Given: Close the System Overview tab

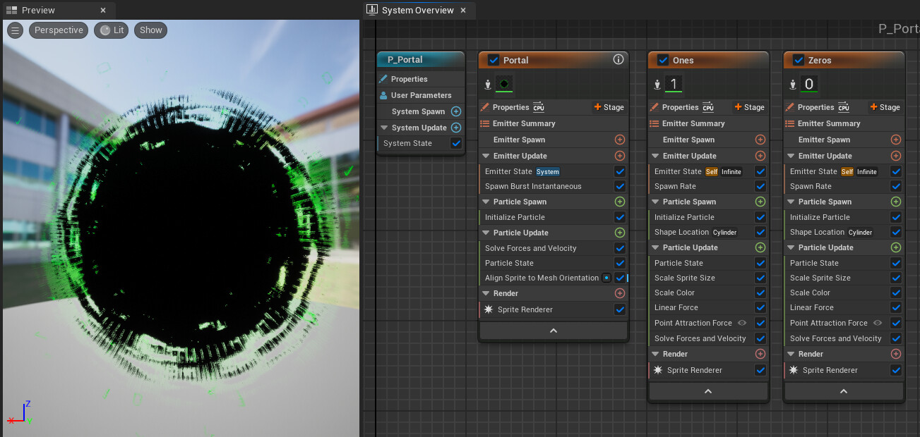Looking at the screenshot, I should pyautogui.click(x=463, y=11).
